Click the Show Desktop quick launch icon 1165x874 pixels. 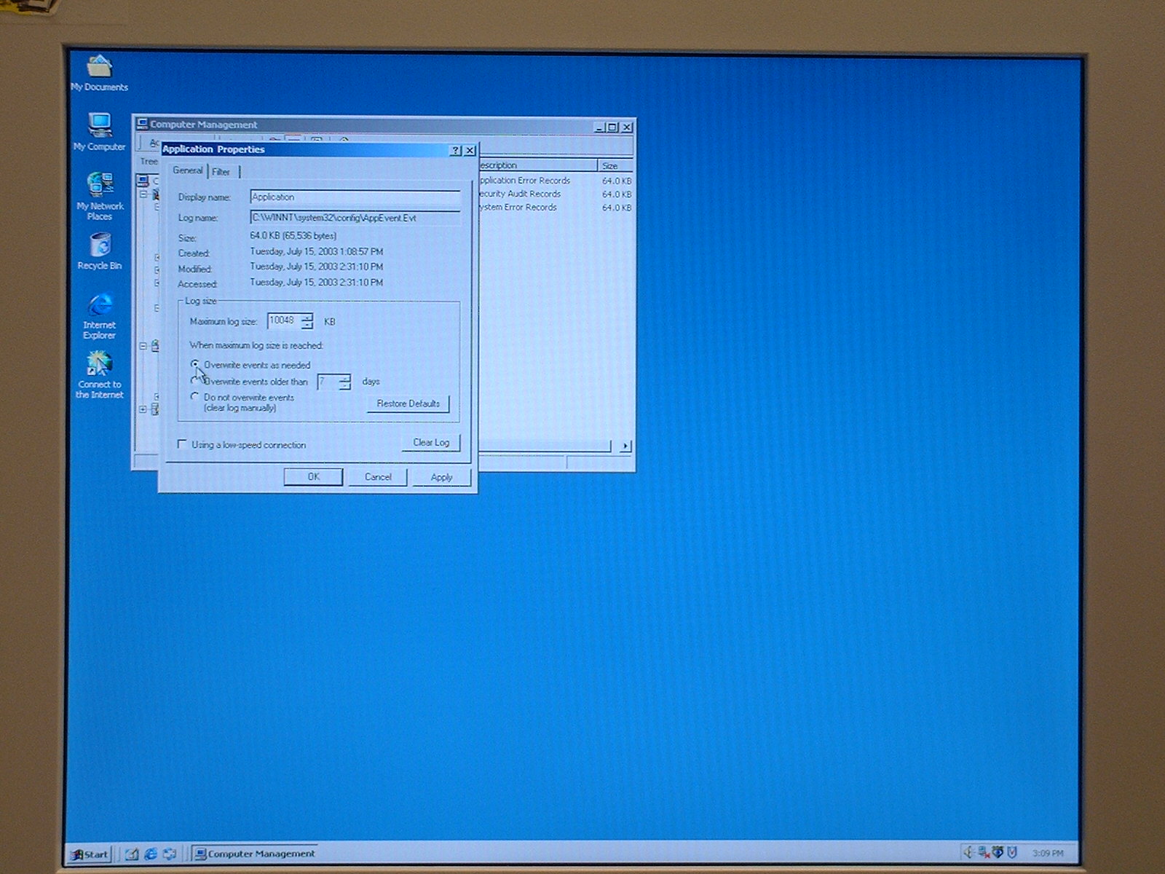coord(132,854)
